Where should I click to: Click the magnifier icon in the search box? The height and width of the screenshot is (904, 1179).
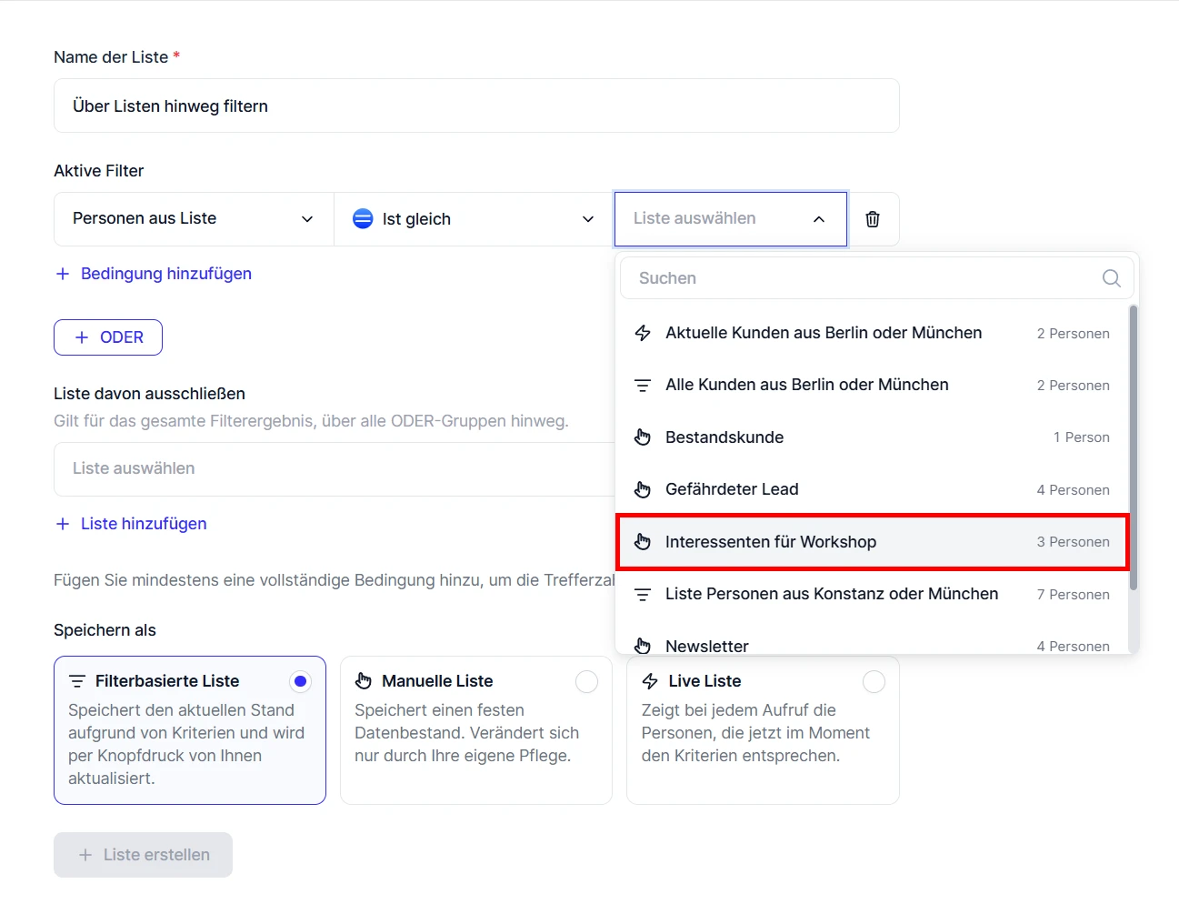click(x=1111, y=278)
